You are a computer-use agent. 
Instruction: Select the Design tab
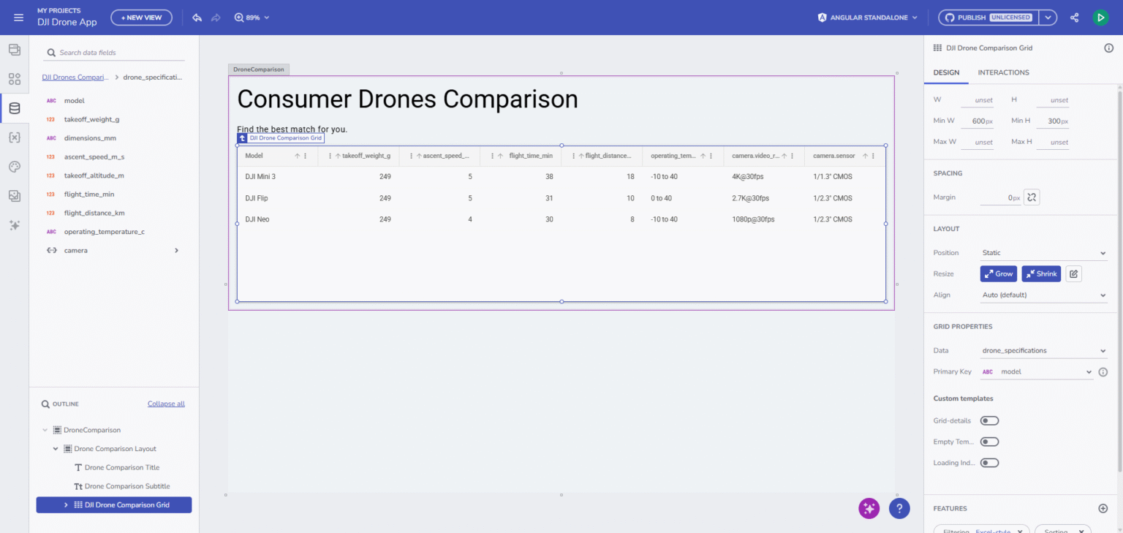click(946, 72)
